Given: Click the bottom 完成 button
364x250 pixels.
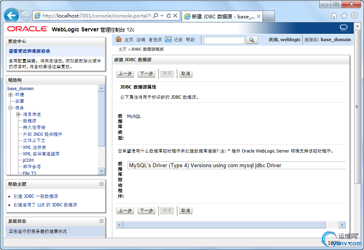Looking at the screenshot, I should tap(167, 210).
